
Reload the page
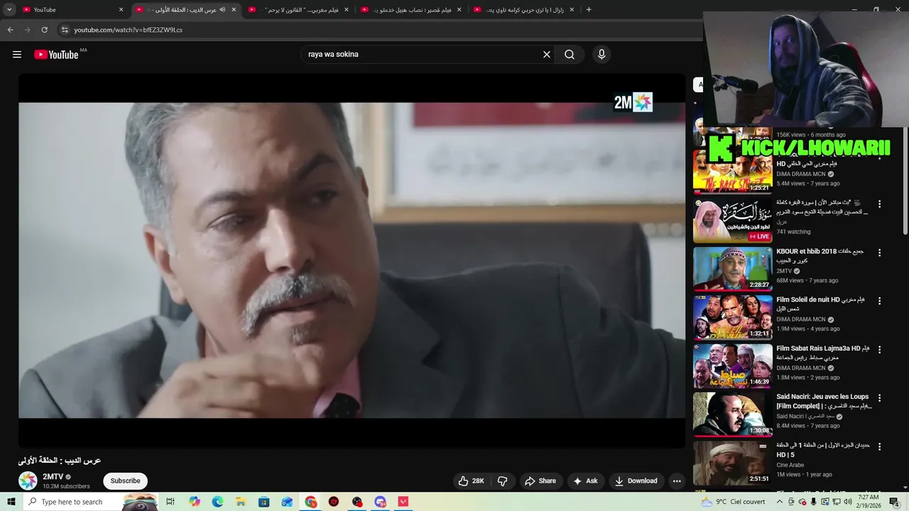click(x=44, y=30)
